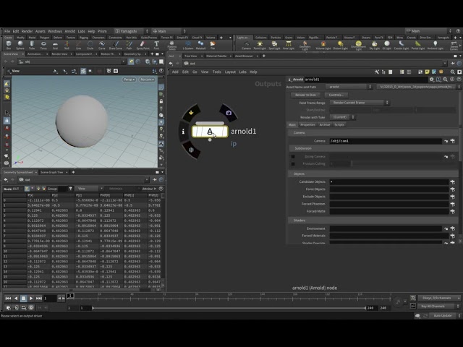Click the info icon on arnold1 node ring

pyautogui.click(x=183, y=132)
